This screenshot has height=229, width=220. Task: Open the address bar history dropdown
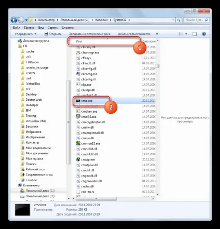point(173,20)
